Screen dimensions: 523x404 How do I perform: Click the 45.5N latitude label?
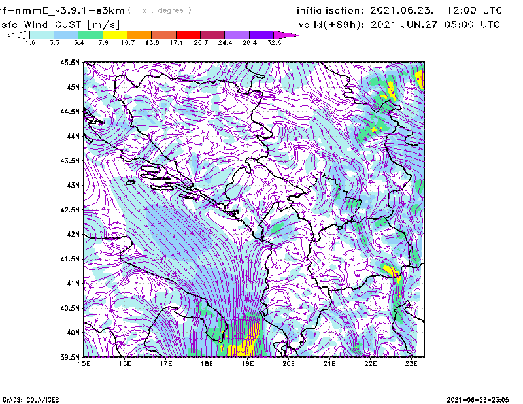pyautogui.click(x=70, y=62)
